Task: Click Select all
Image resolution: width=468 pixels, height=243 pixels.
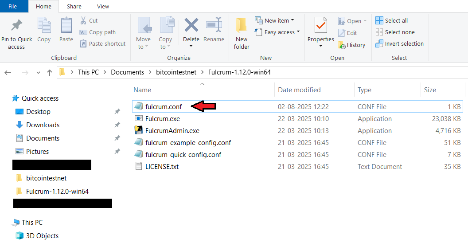Action: (x=392, y=20)
